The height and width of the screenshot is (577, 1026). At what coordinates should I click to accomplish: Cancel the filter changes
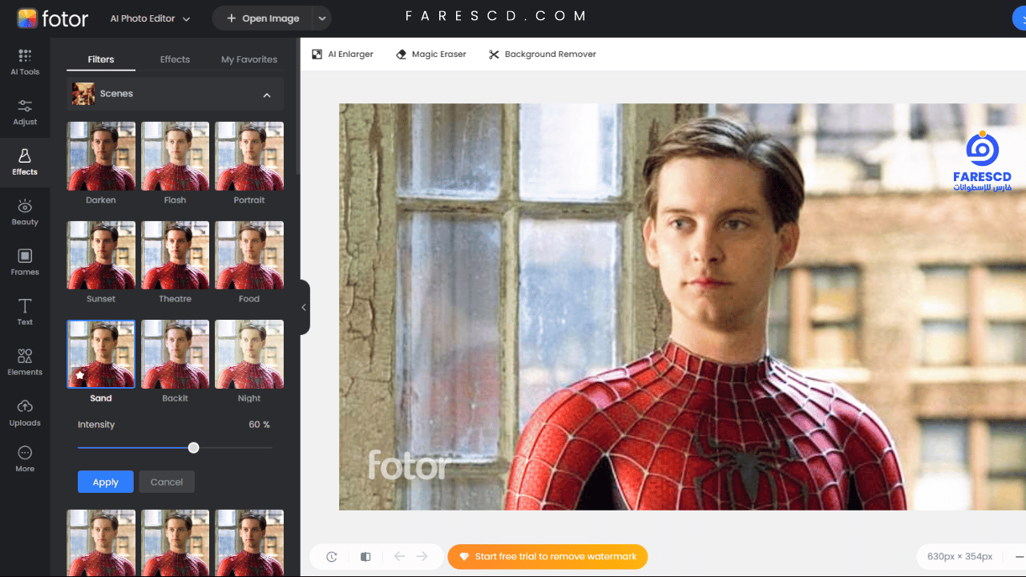167,482
